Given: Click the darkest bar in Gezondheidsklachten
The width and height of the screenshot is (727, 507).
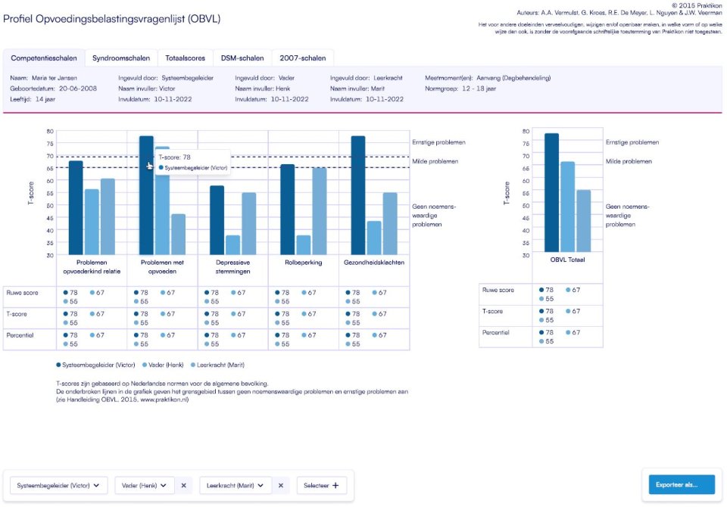Looking at the screenshot, I should coord(358,195).
